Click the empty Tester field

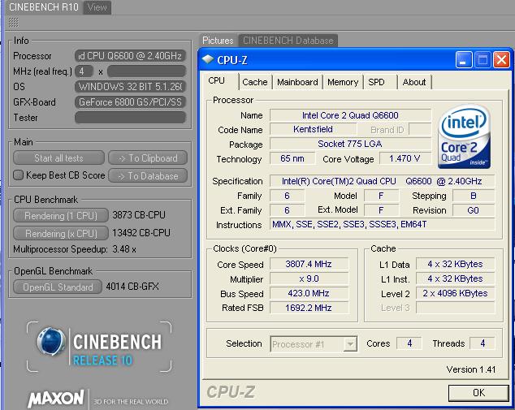pos(131,118)
